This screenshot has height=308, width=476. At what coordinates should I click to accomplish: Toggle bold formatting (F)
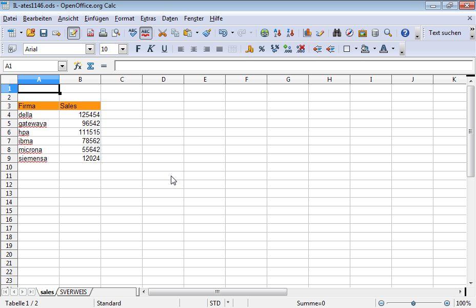click(x=138, y=49)
